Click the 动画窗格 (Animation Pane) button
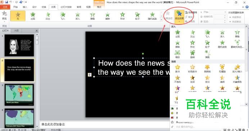249x131 pixels. pos(191,12)
